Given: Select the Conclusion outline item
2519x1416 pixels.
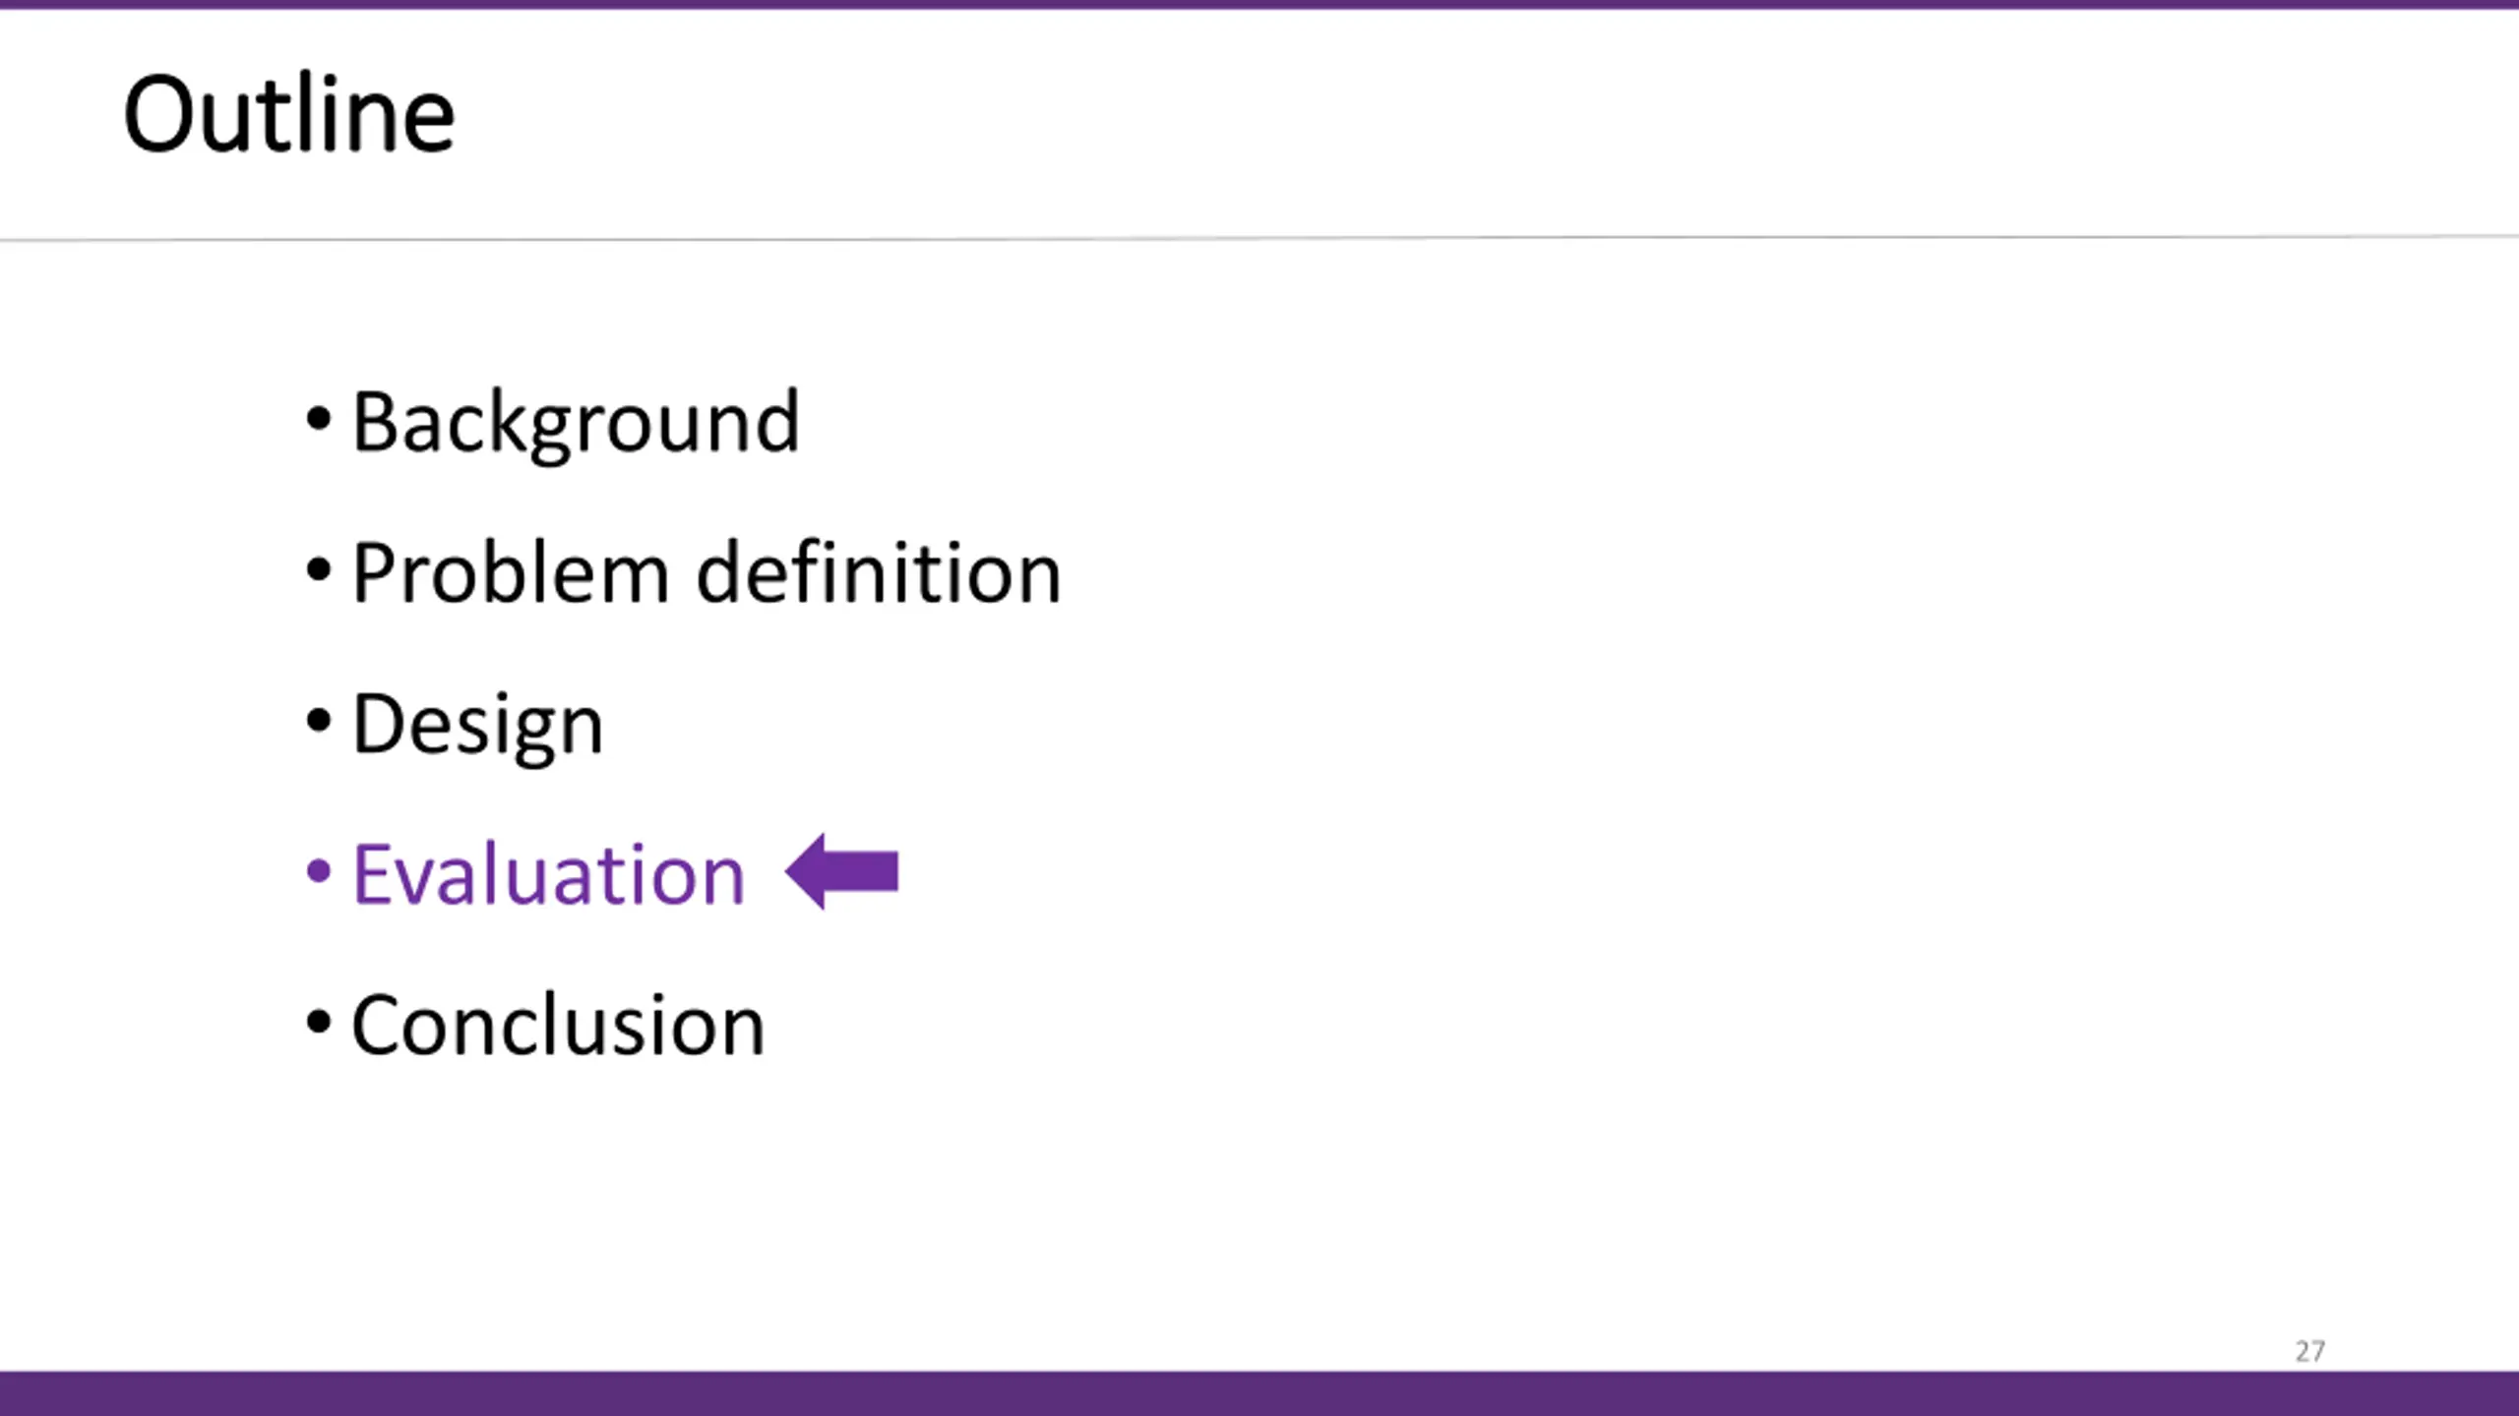Looking at the screenshot, I should [558, 1026].
